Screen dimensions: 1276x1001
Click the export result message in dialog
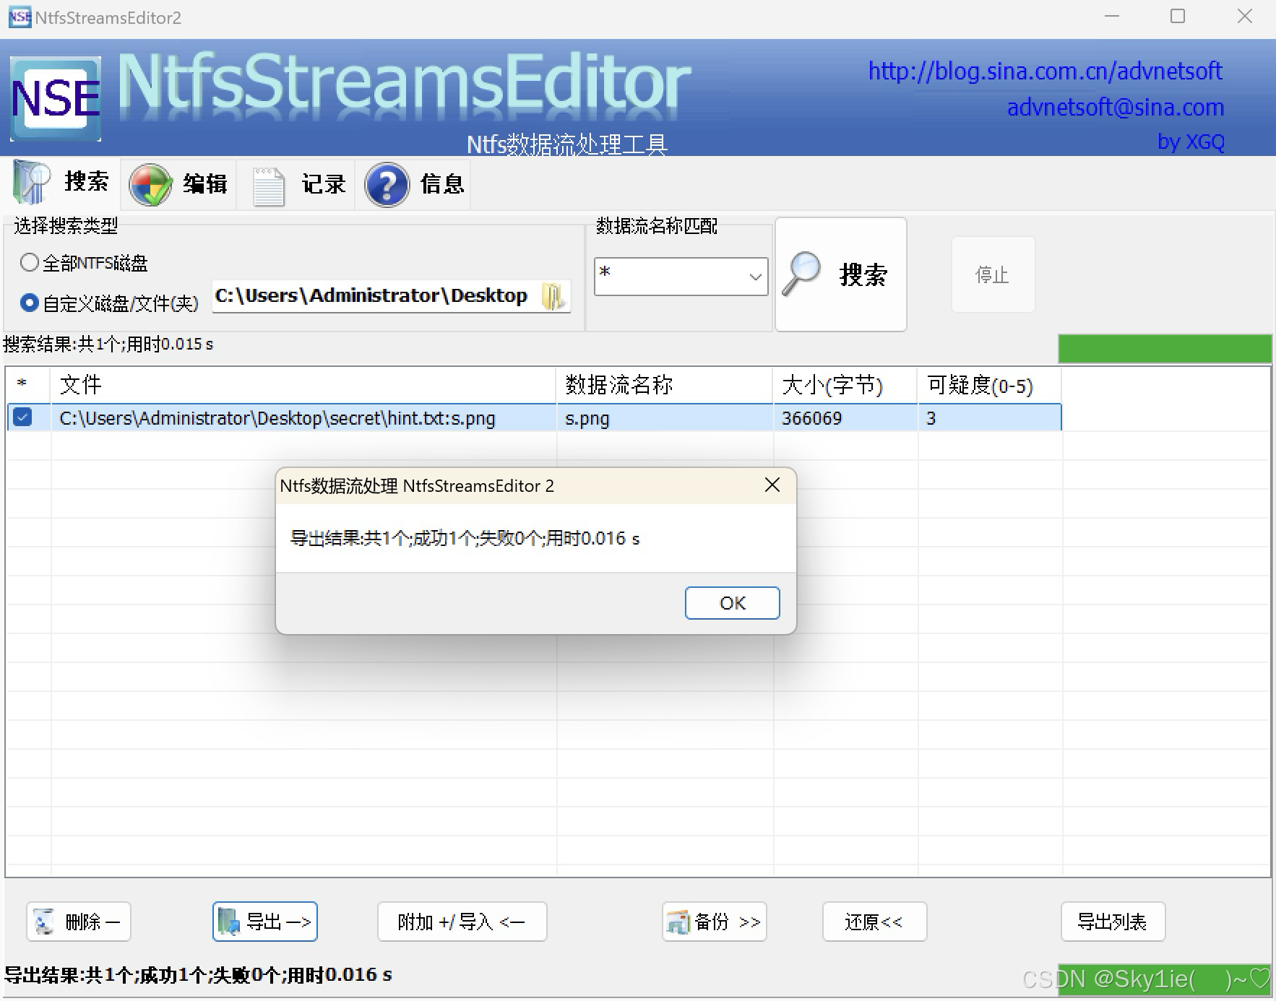pyautogui.click(x=465, y=538)
